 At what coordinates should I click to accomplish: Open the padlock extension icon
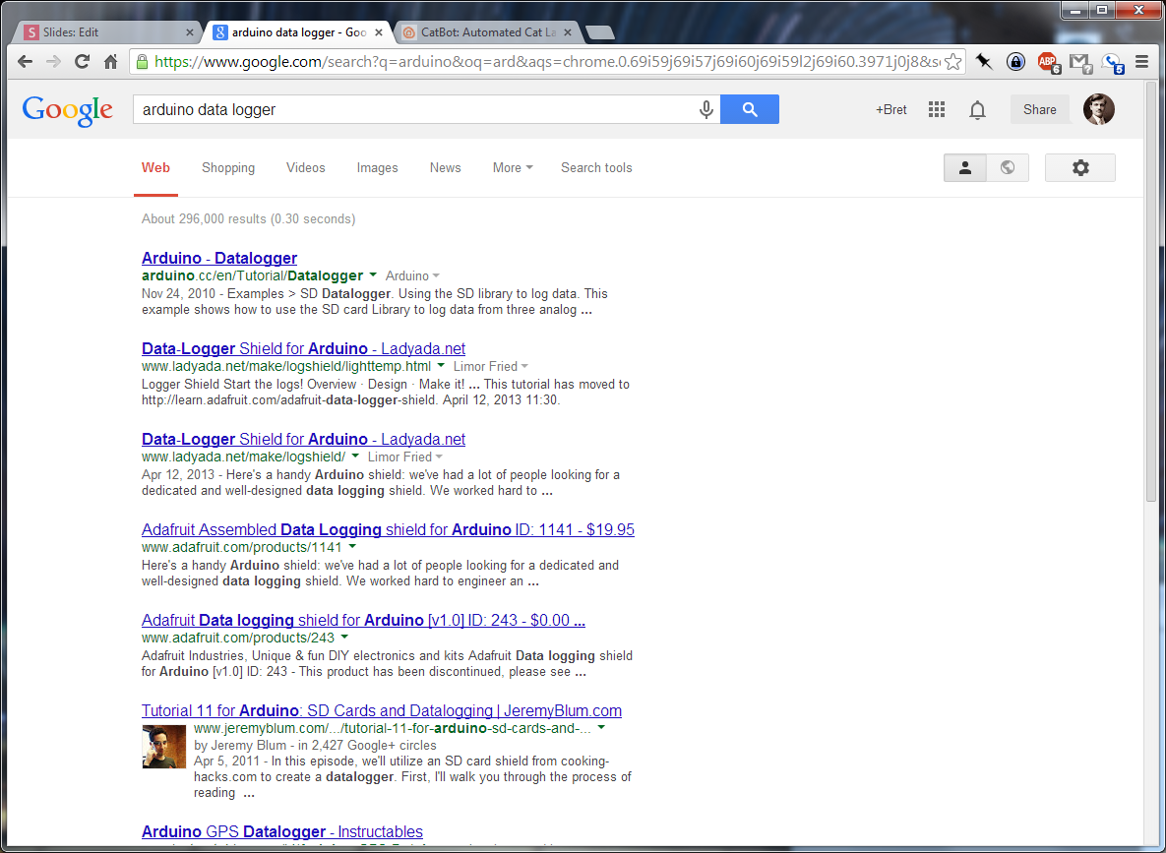pos(1015,62)
